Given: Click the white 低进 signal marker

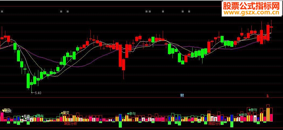Looking at the screenshot, I should pos(26,116).
